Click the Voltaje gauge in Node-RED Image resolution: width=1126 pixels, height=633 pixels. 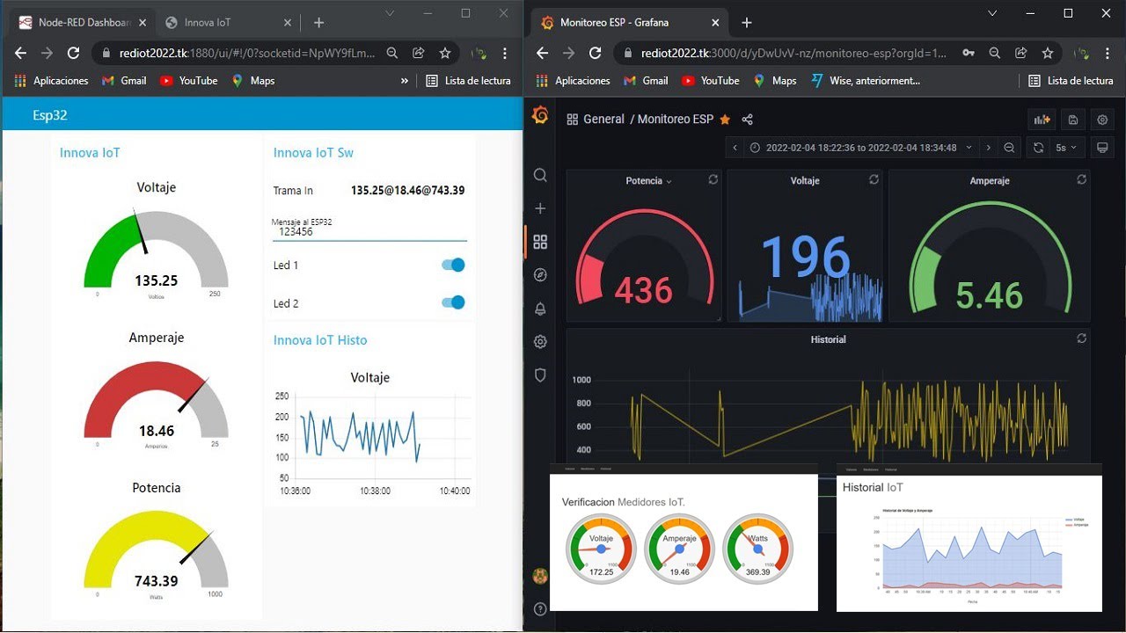[x=156, y=249]
